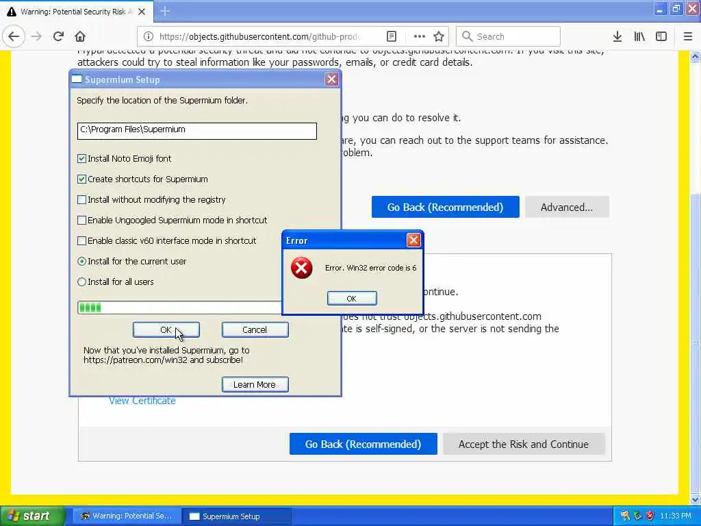Open the Library icon in the toolbar
The width and height of the screenshot is (701, 526).
coord(639,37)
